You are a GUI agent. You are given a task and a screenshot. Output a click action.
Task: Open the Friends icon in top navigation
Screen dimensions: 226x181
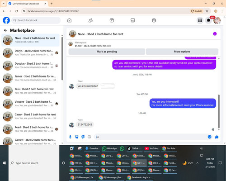tap(90, 20)
